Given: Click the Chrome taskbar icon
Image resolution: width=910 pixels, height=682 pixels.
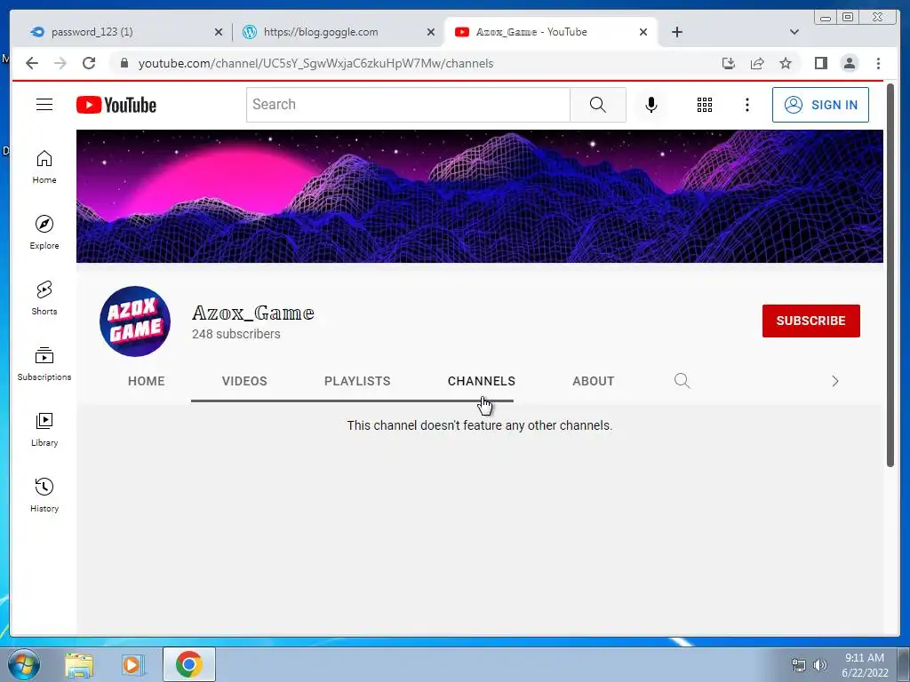Looking at the screenshot, I should pos(188,664).
